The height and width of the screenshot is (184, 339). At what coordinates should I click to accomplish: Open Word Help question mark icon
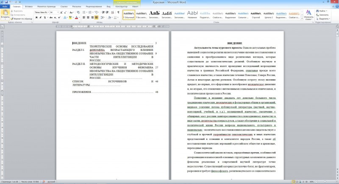pyautogui.click(x=337, y=6)
